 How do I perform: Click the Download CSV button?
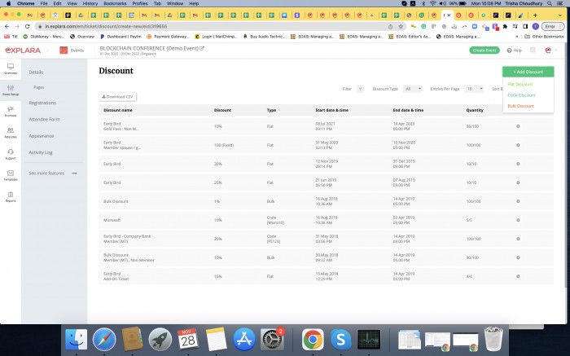[117, 97]
